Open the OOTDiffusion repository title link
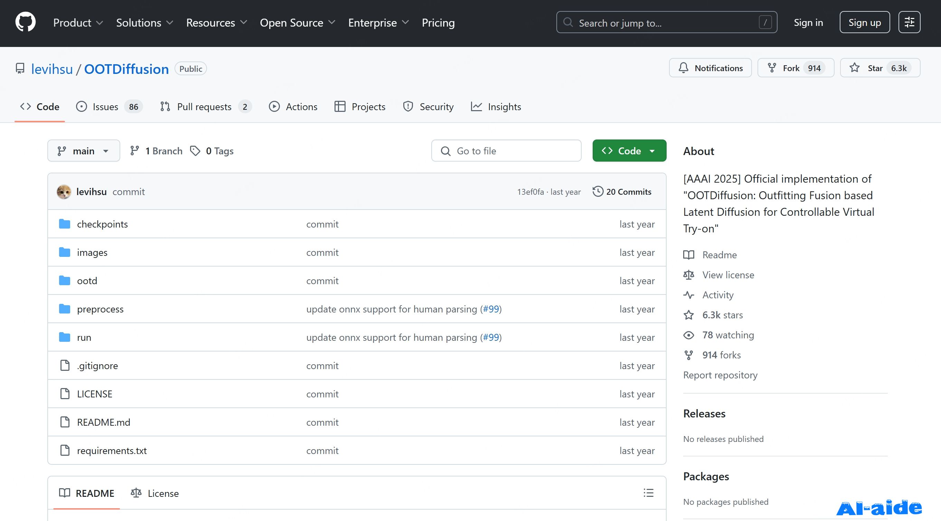The image size is (941, 521). (126, 69)
